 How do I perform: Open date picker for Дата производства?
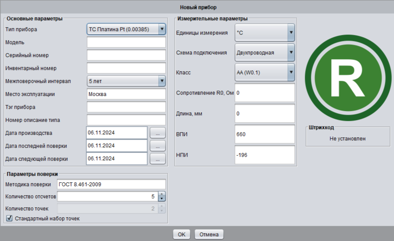pos(158,133)
